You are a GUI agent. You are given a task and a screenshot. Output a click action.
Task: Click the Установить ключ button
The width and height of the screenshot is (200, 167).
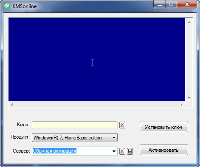[164, 127]
